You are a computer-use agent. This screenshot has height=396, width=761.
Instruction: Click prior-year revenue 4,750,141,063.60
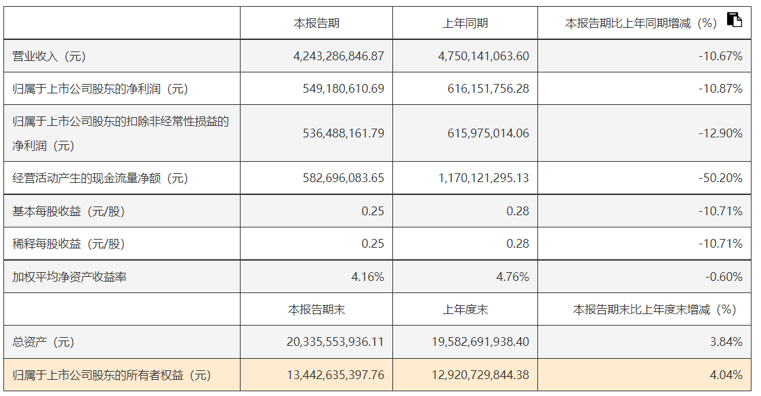[484, 56]
